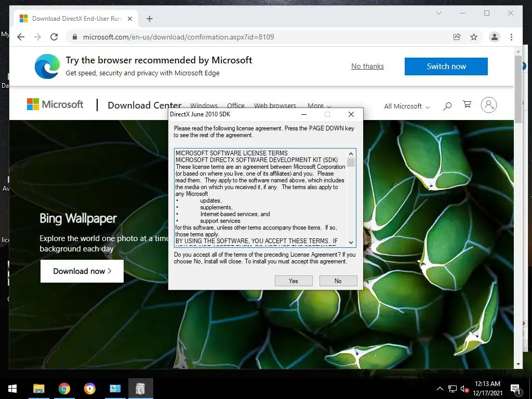Click Download now for Bing Wallpaper

coord(82,271)
